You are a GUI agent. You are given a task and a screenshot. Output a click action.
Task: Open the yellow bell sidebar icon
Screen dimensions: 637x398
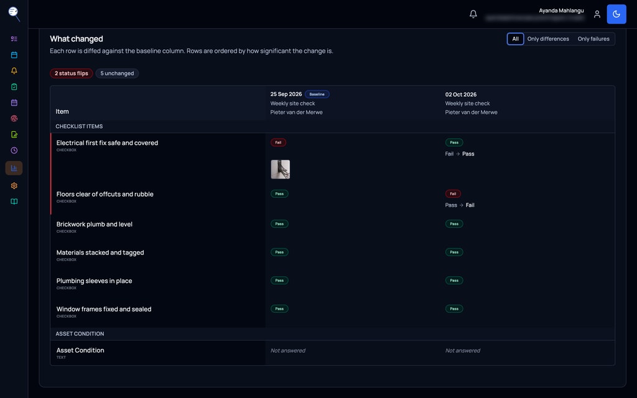[x=14, y=71]
